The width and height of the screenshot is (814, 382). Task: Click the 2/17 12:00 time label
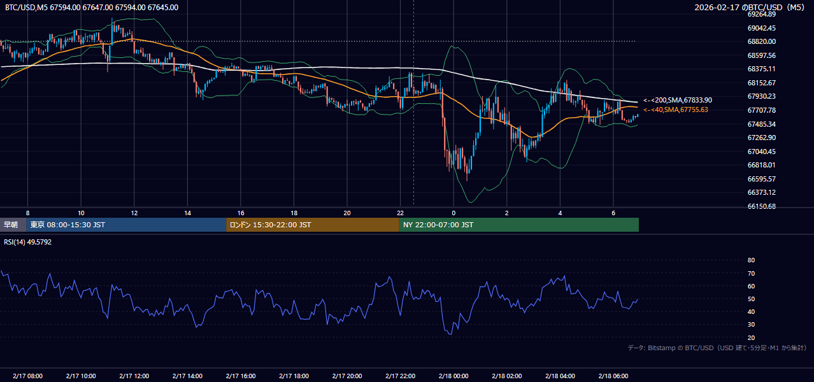[x=134, y=376]
